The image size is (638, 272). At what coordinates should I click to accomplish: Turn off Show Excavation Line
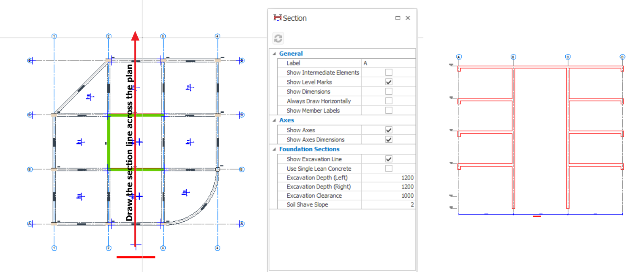coord(389,159)
